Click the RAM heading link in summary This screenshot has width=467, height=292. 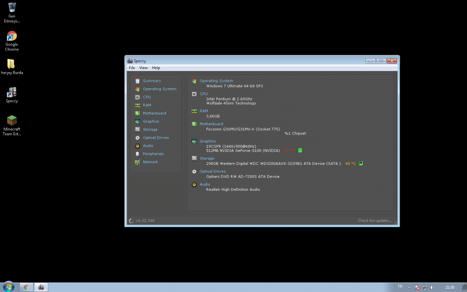203,110
